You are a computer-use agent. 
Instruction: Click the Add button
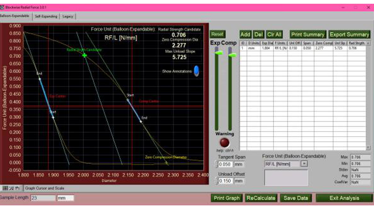pyautogui.click(x=245, y=34)
